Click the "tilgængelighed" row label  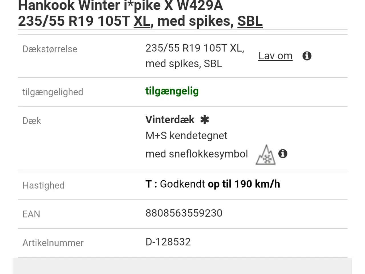[x=53, y=92]
